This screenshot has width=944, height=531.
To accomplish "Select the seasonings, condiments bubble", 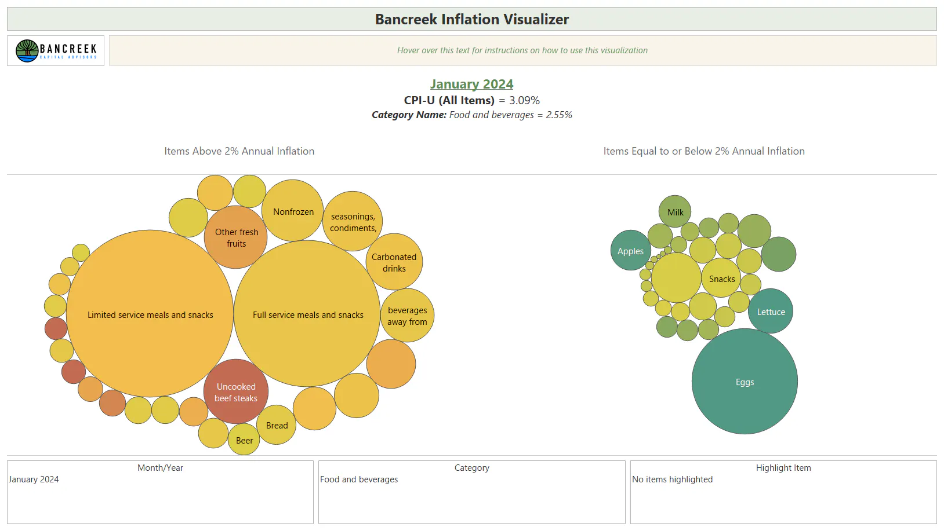I will coord(353,221).
